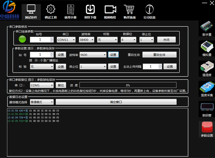Select log line 13:42:09.709 sent

[33, 117]
